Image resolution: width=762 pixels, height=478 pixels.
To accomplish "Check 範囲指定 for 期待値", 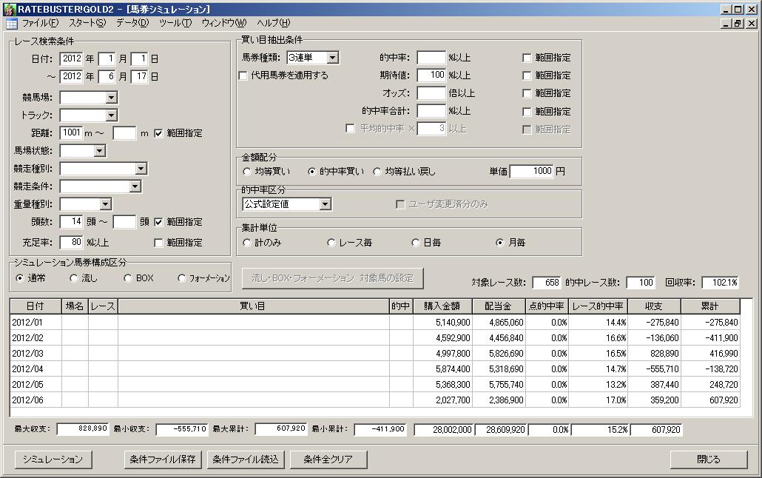I will point(526,75).
